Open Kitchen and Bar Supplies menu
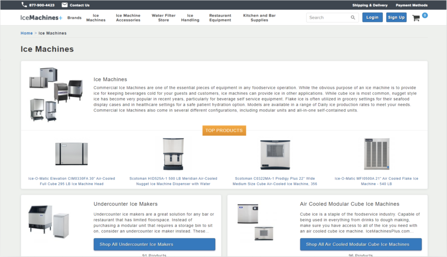 pos(259,18)
